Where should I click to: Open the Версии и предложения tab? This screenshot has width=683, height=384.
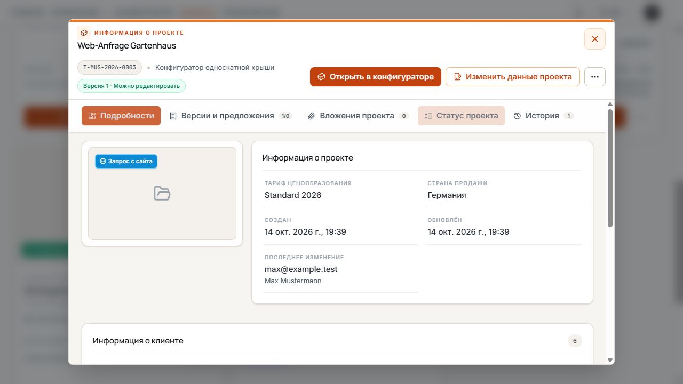tap(231, 116)
